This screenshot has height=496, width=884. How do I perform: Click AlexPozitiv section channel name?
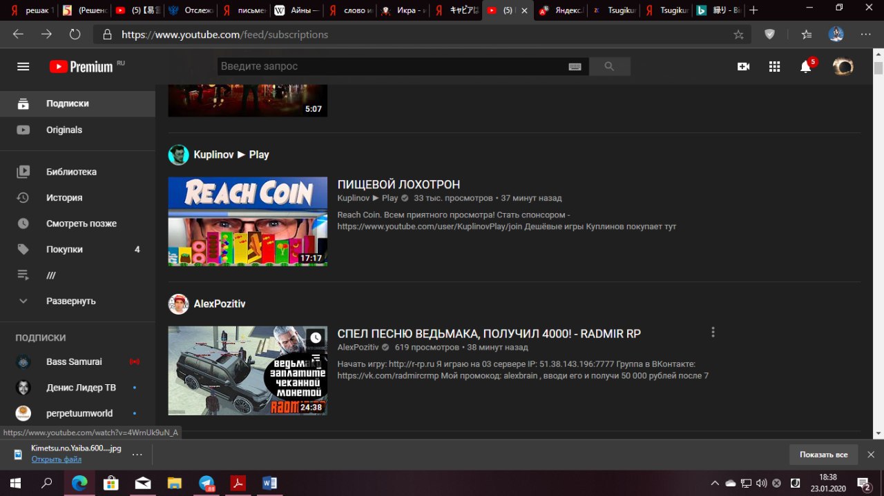(220, 304)
